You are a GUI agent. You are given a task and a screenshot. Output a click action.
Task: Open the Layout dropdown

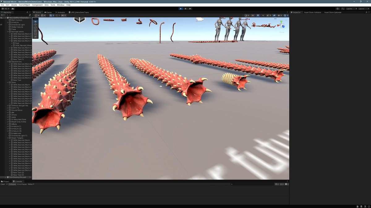[364, 9]
